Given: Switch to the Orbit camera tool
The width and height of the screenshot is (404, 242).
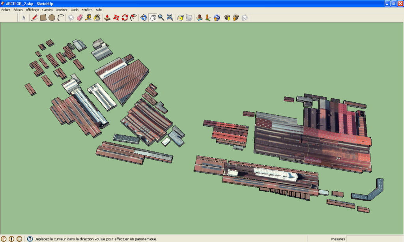Looking at the screenshot, I should coord(144,17).
